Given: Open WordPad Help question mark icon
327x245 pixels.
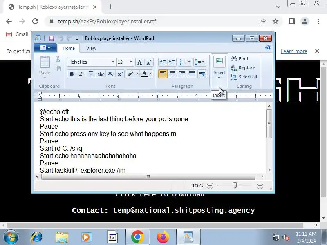Looking at the screenshot, I should tap(268, 48).
